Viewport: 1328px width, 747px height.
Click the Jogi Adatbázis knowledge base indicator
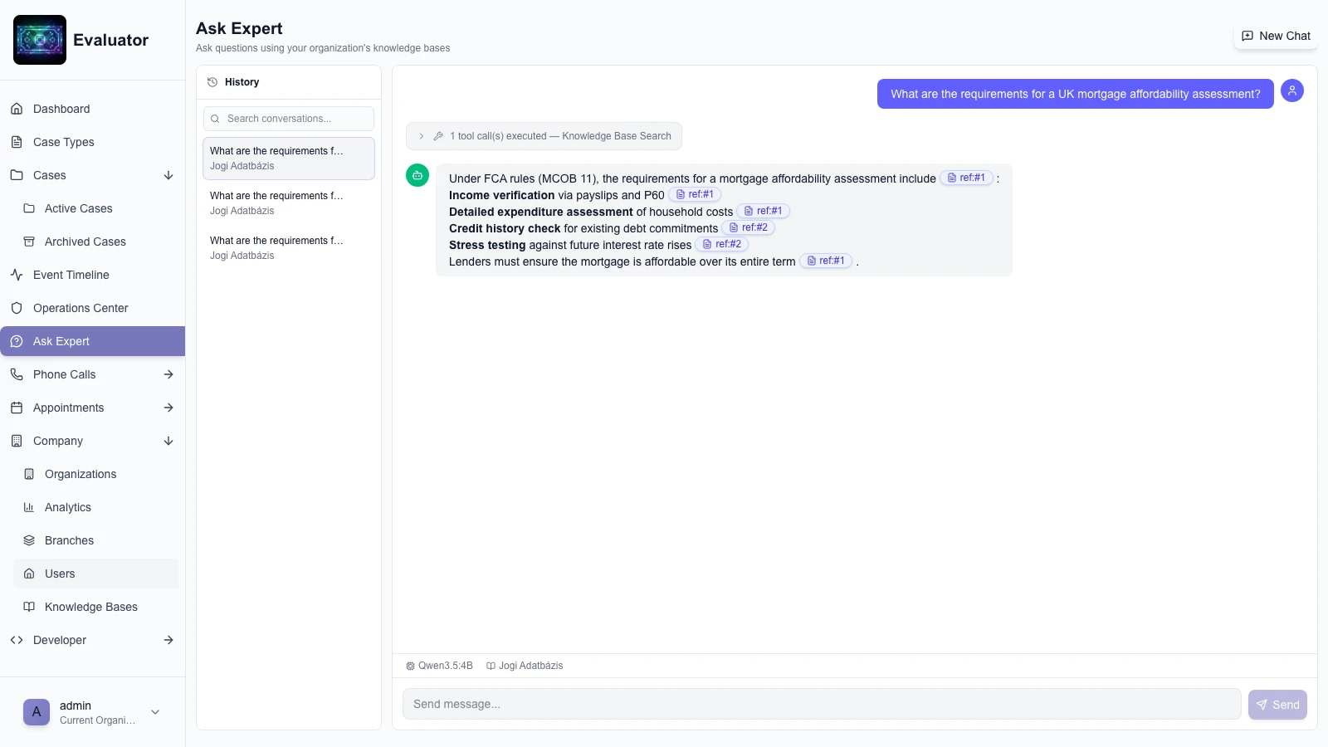525,666
